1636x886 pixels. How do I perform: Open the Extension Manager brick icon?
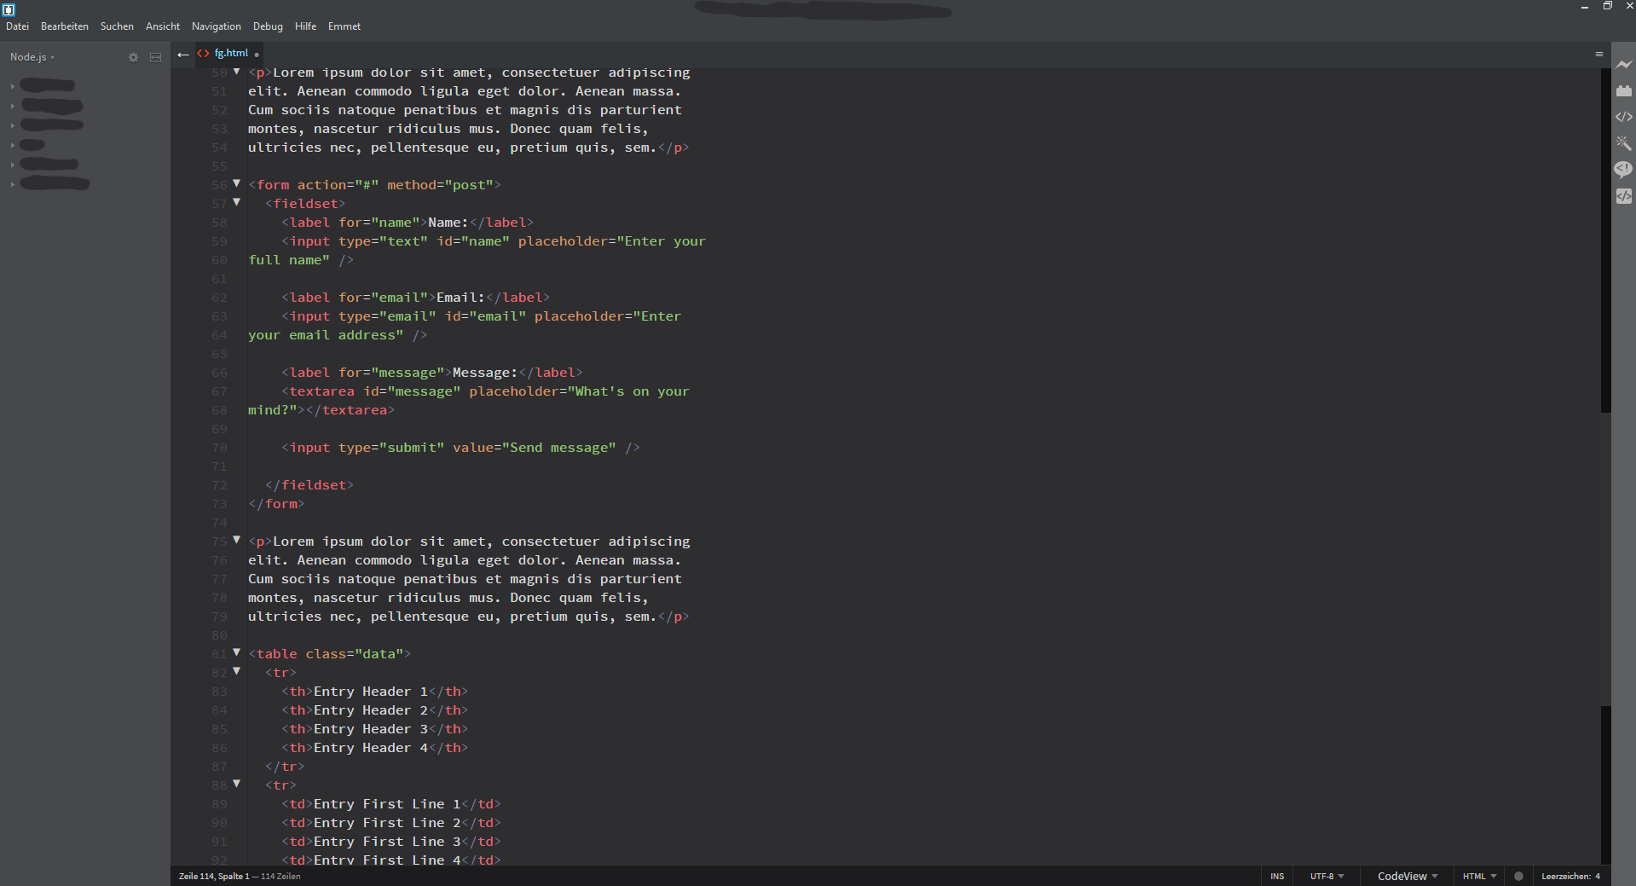[x=1623, y=90]
